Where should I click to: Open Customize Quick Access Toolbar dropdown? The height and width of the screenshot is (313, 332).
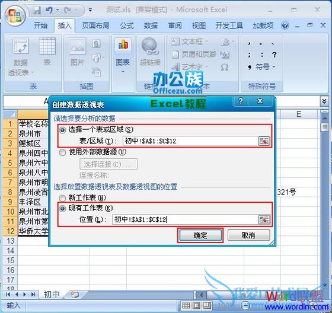click(x=90, y=10)
